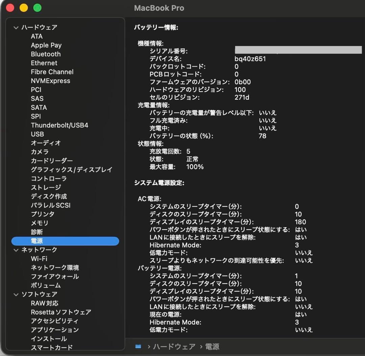The height and width of the screenshot is (356, 365).
Task: Select ネットワーク環境 in the sidebar
Action: pos(55,267)
